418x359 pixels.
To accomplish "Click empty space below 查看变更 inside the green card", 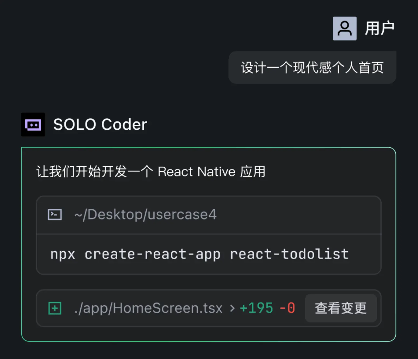I will point(340,334).
